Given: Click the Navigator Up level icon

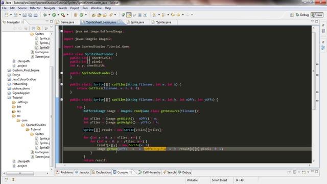Looking at the screenshot, I should [x=26, y=28].
